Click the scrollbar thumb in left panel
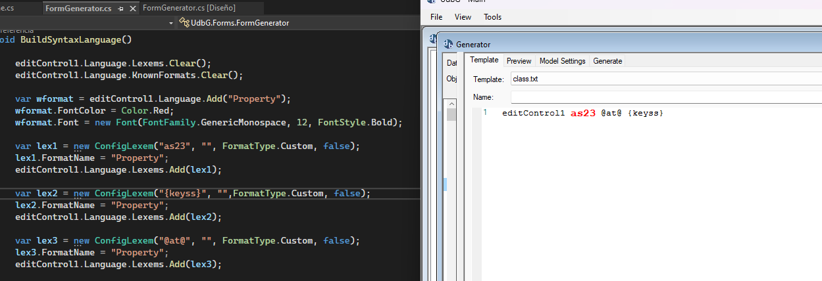Image resolution: width=822 pixels, height=281 pixels. coord(451,116)
